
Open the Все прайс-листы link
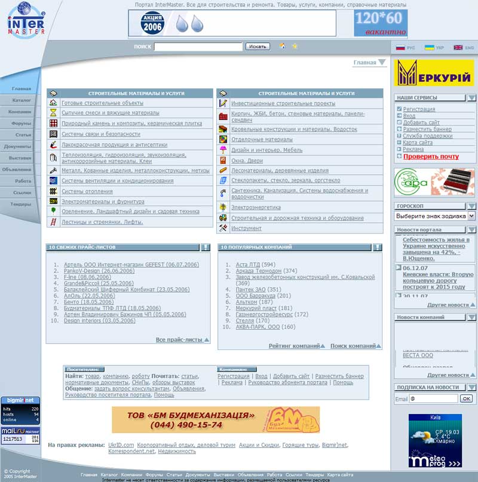(179, 340)
